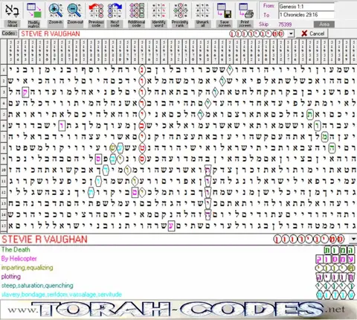Click red-circled Hebrew letters in Codes box

coord(257,33)
